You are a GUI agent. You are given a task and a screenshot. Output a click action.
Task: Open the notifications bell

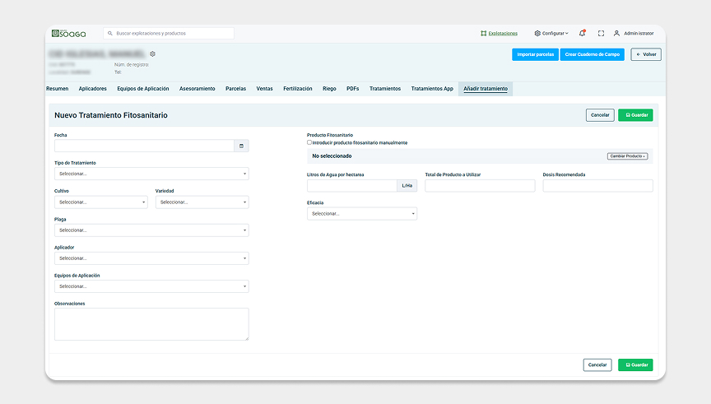[x=583, y=33]
